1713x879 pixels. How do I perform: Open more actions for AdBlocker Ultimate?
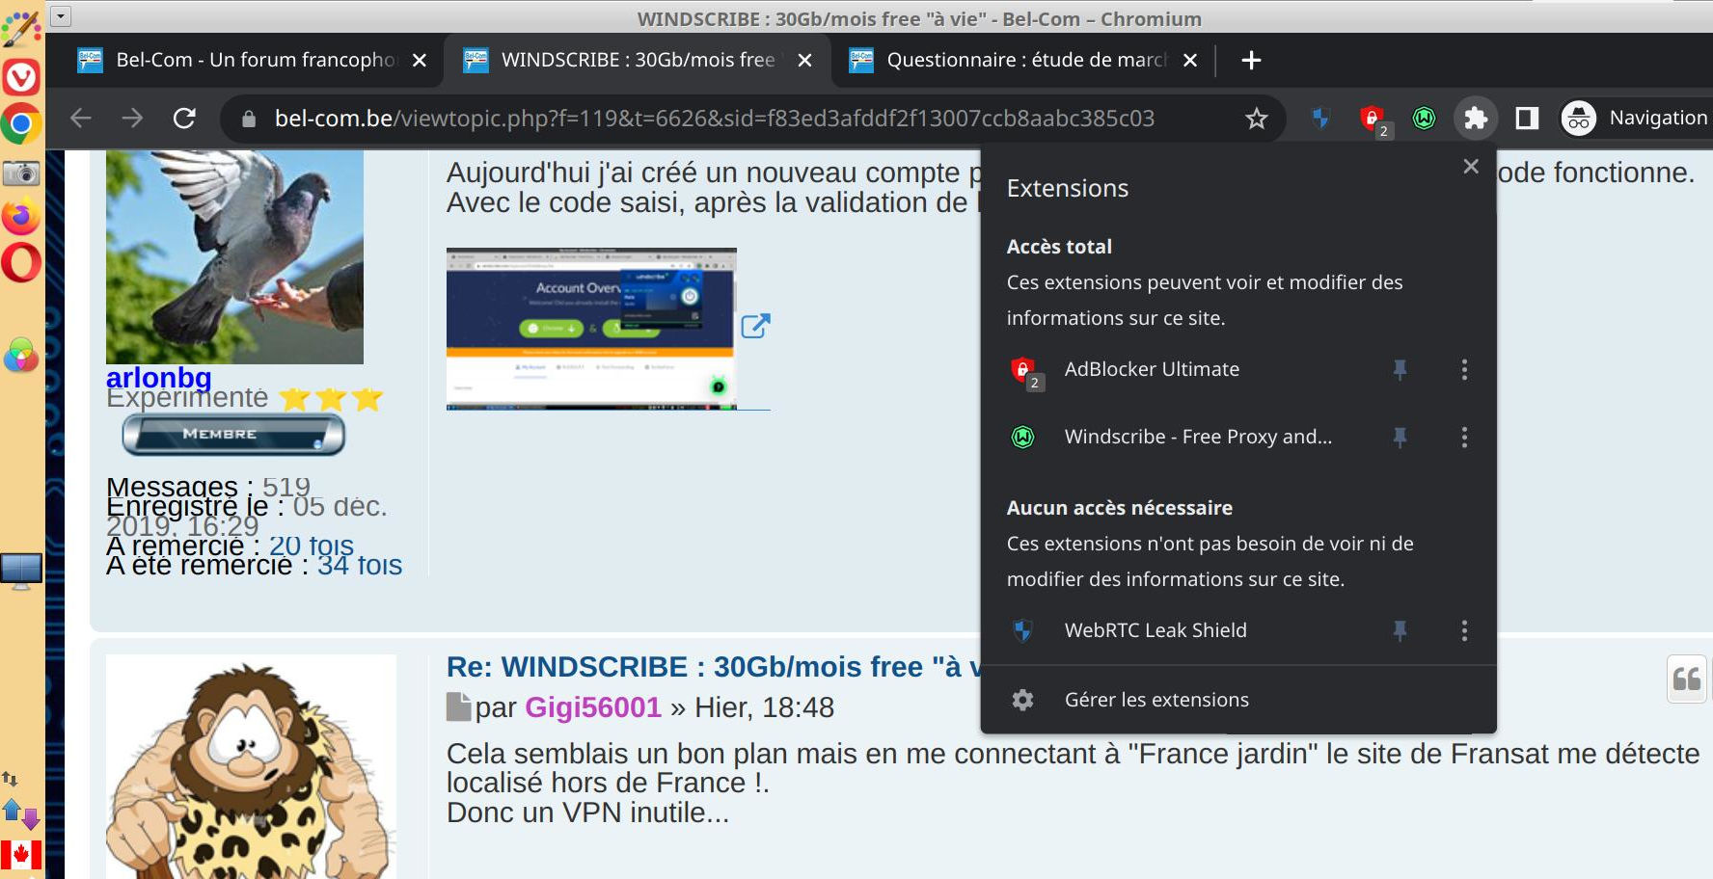pyautogui.click(x=1464, y=369)
